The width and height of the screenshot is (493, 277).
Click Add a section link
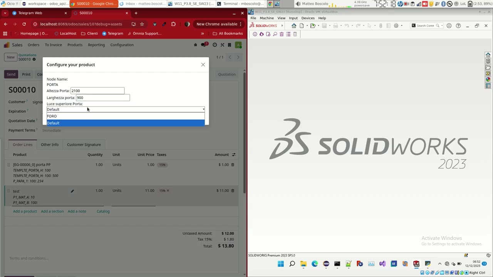(x=52, y=211)
